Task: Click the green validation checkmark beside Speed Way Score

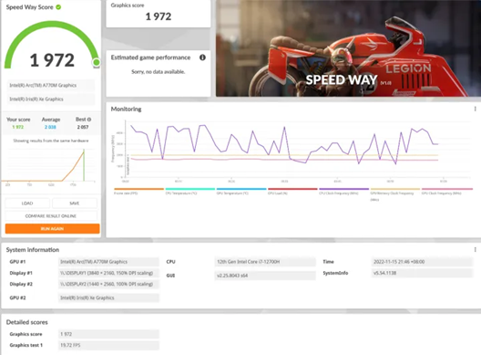Action: [x=58, y=7]
